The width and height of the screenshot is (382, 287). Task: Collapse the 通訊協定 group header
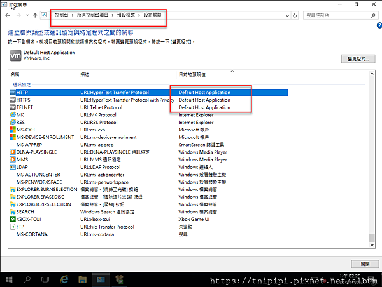click(x=22, y=84)
